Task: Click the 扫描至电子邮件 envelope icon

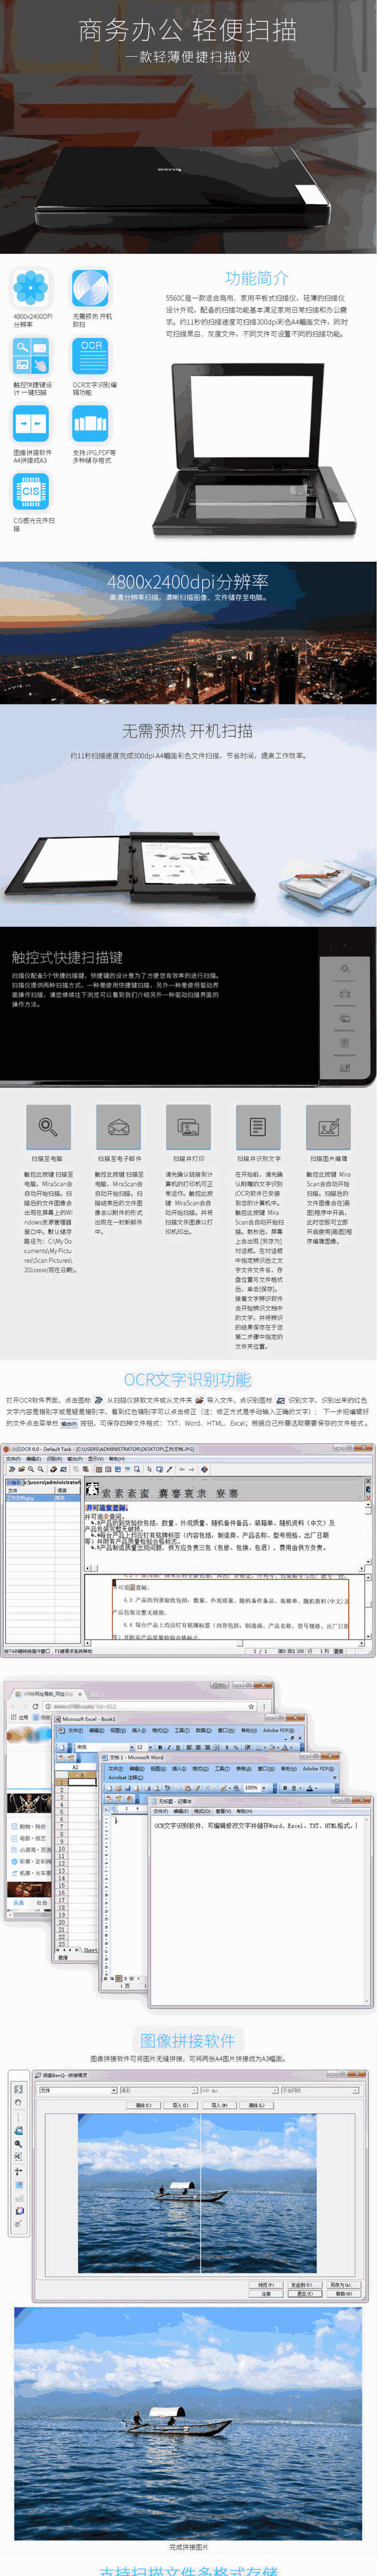Action: (x=117, y=1127)
